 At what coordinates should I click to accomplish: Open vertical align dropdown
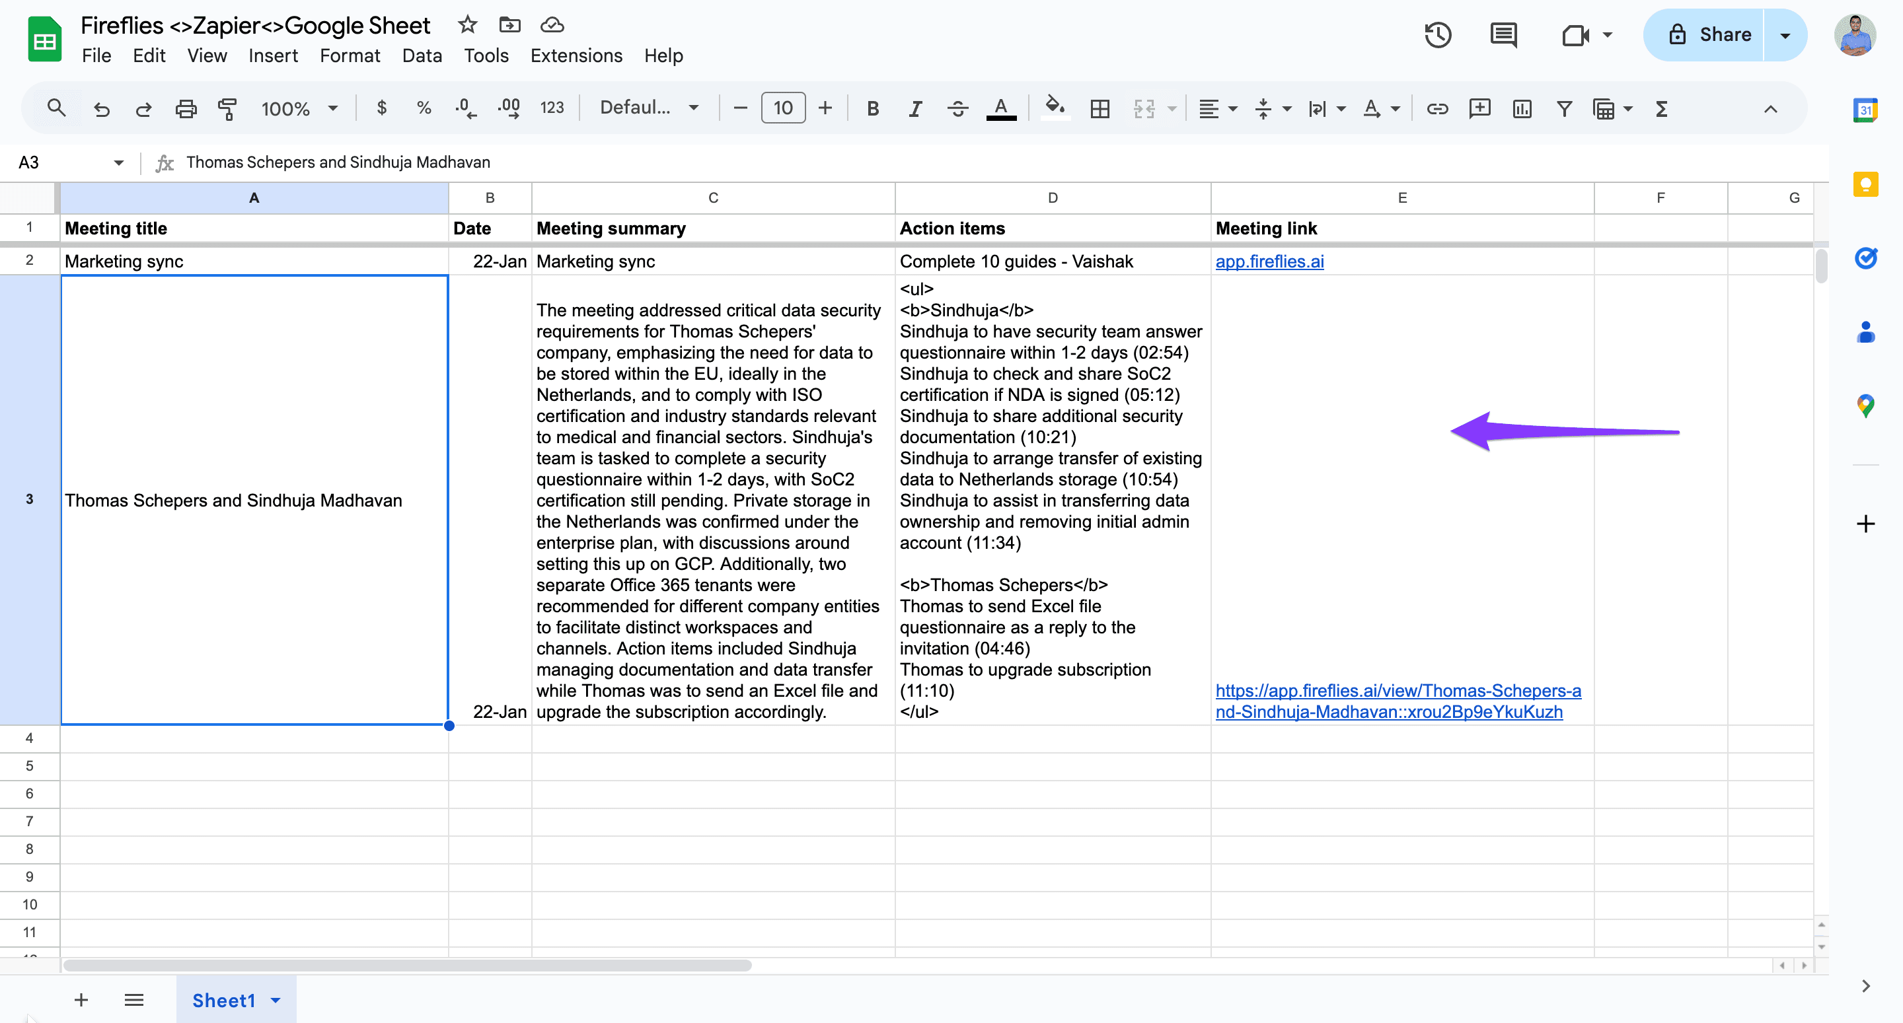(1272, 110)
